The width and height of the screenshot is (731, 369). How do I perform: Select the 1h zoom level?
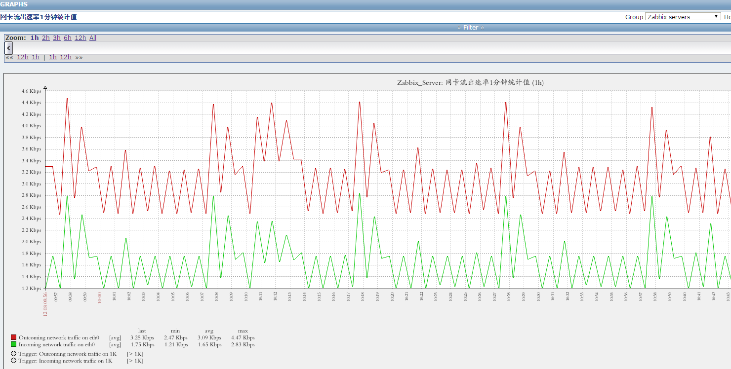point(34,38)
